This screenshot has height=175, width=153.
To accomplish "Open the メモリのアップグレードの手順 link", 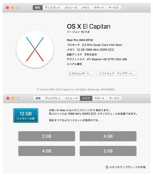I will tap(127, 167).
